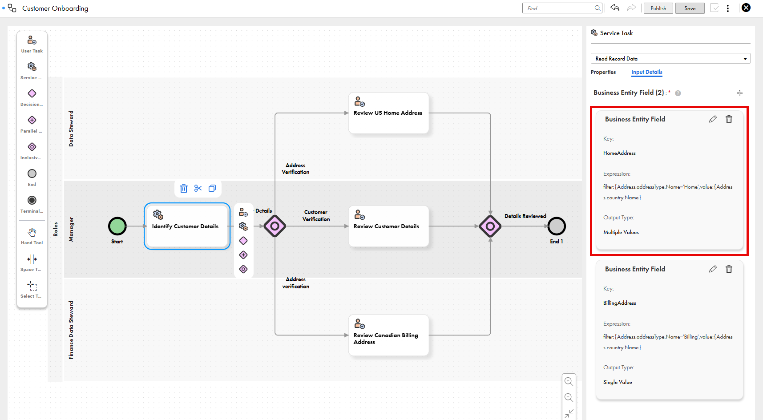Switch to the Properties tab
This screenshot has height=420, width=763.
pyautogui.click(x=603, y=72)
